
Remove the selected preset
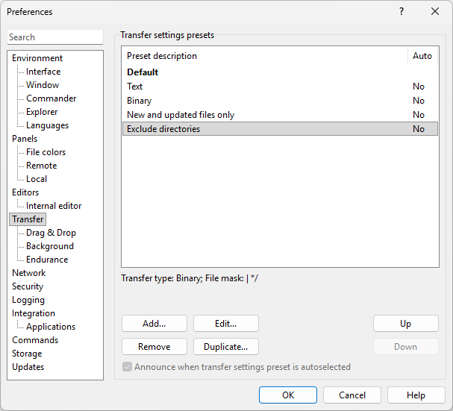[154, 347]
